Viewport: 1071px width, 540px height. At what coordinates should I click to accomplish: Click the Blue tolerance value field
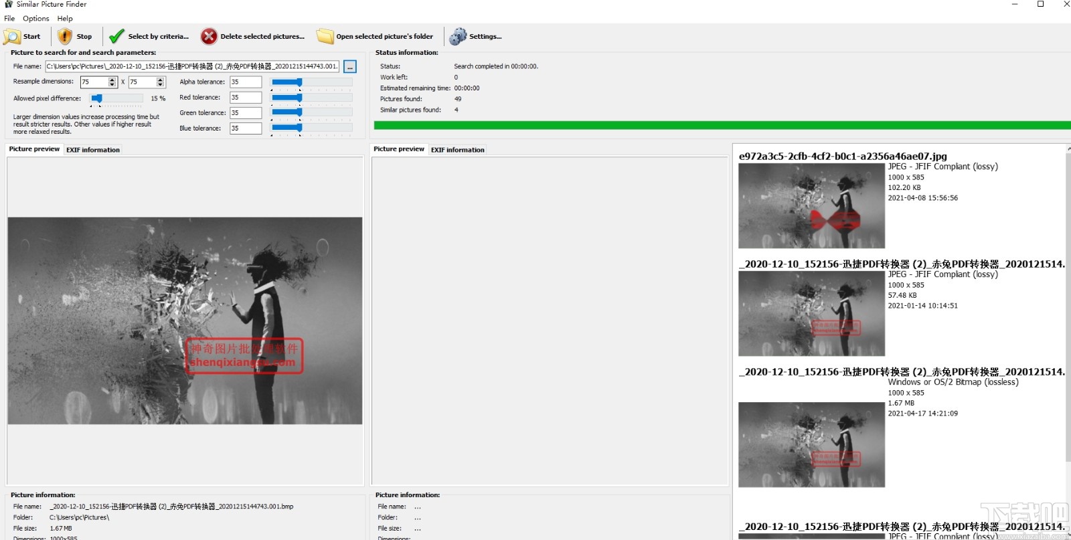tap(246, 128)
